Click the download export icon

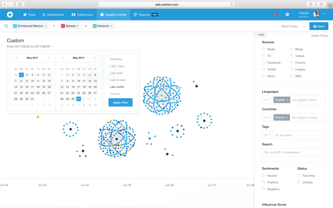click(x=304, y=26)
